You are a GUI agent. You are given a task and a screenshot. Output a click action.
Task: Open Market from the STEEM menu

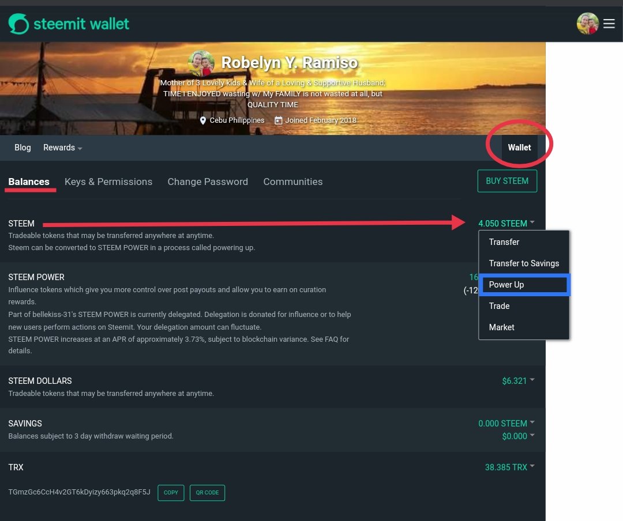point(524,327)
